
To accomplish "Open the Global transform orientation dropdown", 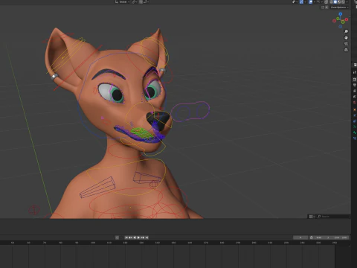I will coord(122,1).
